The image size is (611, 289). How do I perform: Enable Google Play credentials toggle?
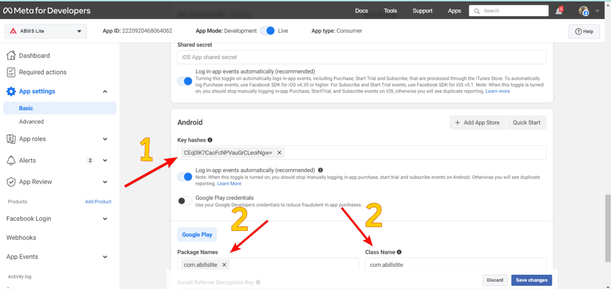[185, 201]
